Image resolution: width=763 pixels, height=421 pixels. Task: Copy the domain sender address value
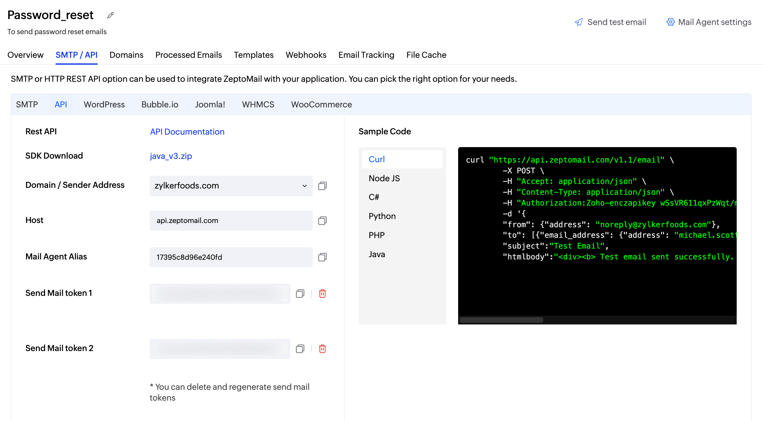pos(322,186)
